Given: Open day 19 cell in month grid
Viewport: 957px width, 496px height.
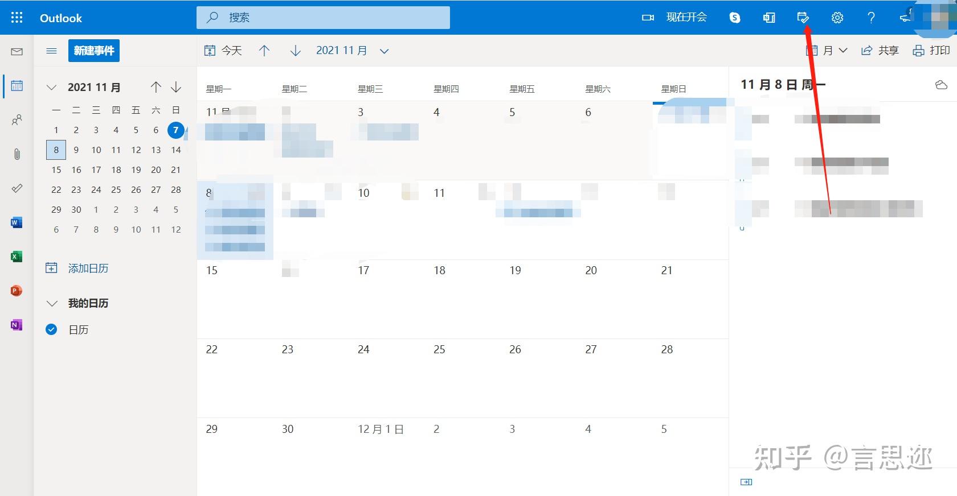Looking at the screenshot, I should click(538, 299).
